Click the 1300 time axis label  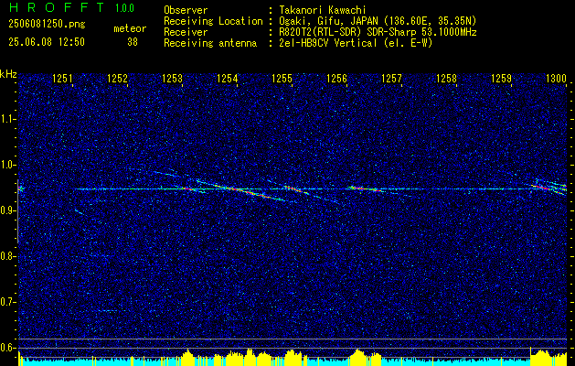pyautogui.click(x=556, y=78)
